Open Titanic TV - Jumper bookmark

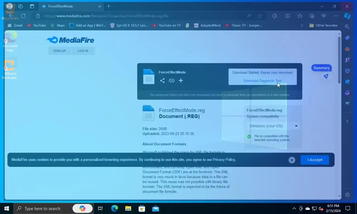coord(243,25)
